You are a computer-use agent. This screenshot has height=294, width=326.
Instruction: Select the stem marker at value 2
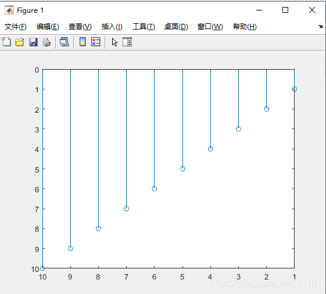[x=267, y=109]
